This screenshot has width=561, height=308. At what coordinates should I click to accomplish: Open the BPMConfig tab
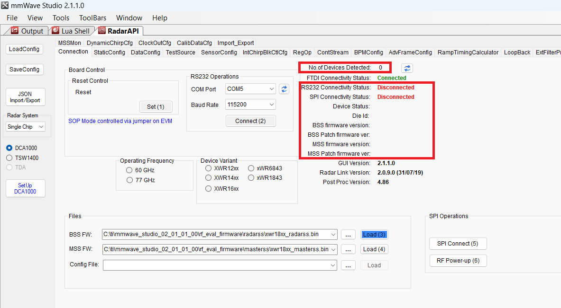coord(368,53)
